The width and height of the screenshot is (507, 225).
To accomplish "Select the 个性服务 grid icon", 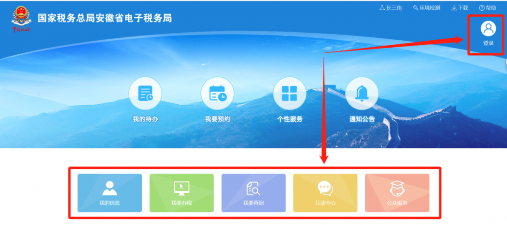I will pyautogui.click(x=290, y=94).
